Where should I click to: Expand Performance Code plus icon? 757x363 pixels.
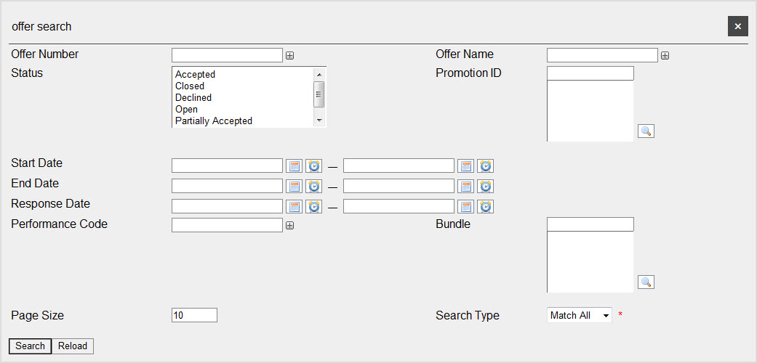(289, 225)
